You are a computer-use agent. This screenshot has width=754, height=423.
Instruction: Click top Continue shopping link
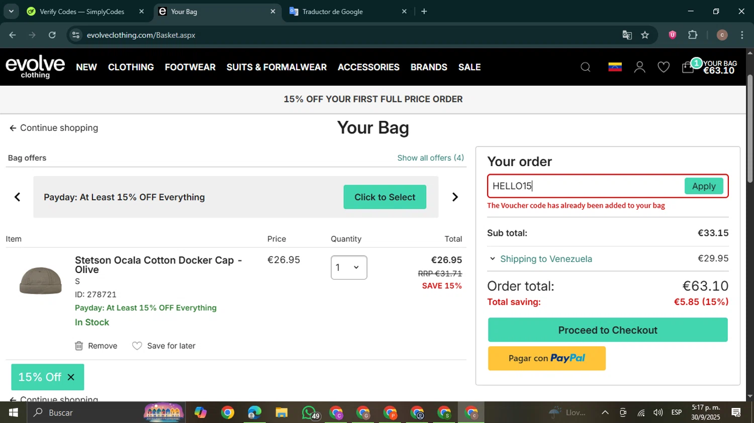tap(54, 128)
